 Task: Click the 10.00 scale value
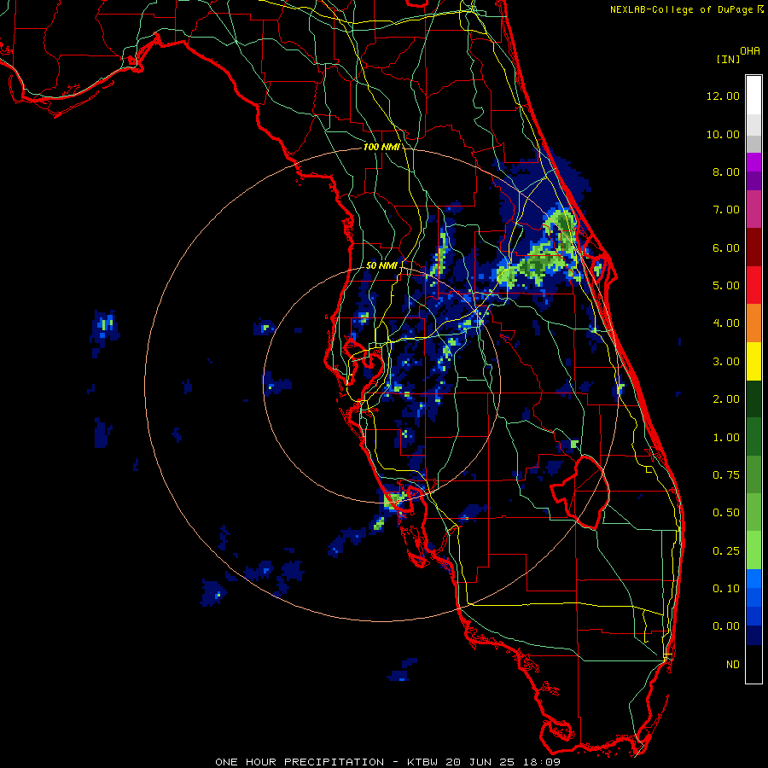coord(723,134)
